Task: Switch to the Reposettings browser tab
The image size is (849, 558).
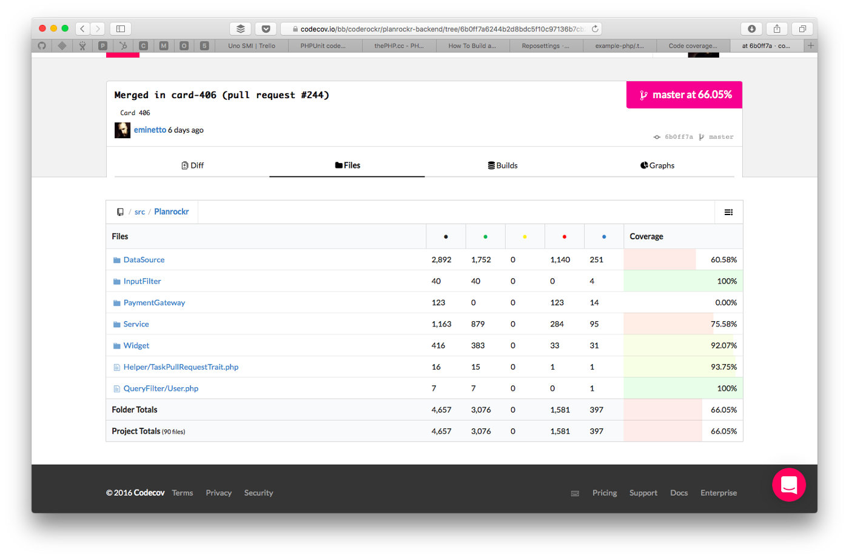Action: (x=546, y=45)
